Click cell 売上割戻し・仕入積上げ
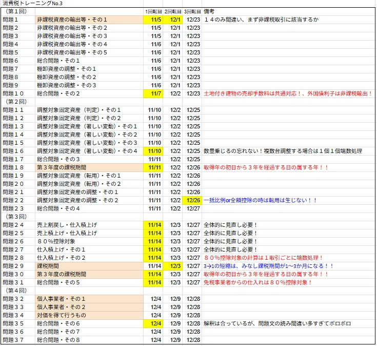377x346 pixels. coord(89,225)
